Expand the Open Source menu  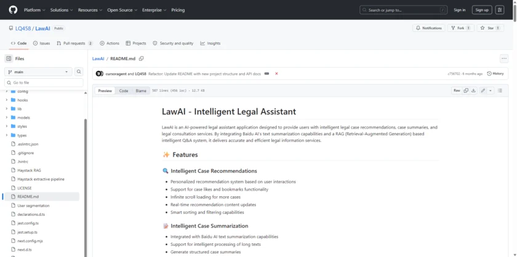coord(122,10)
